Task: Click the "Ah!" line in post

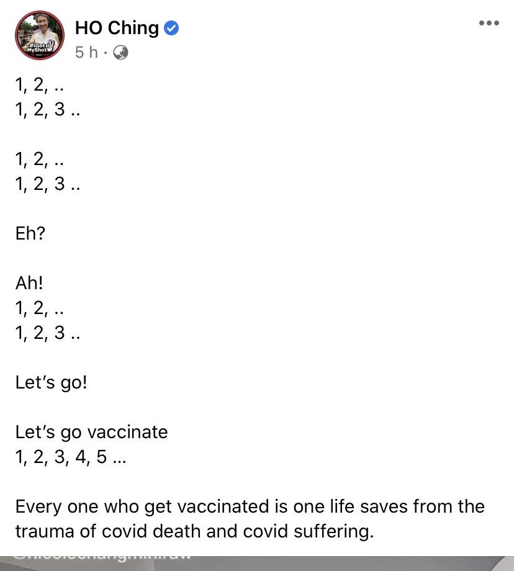Action: click(29, 284)
